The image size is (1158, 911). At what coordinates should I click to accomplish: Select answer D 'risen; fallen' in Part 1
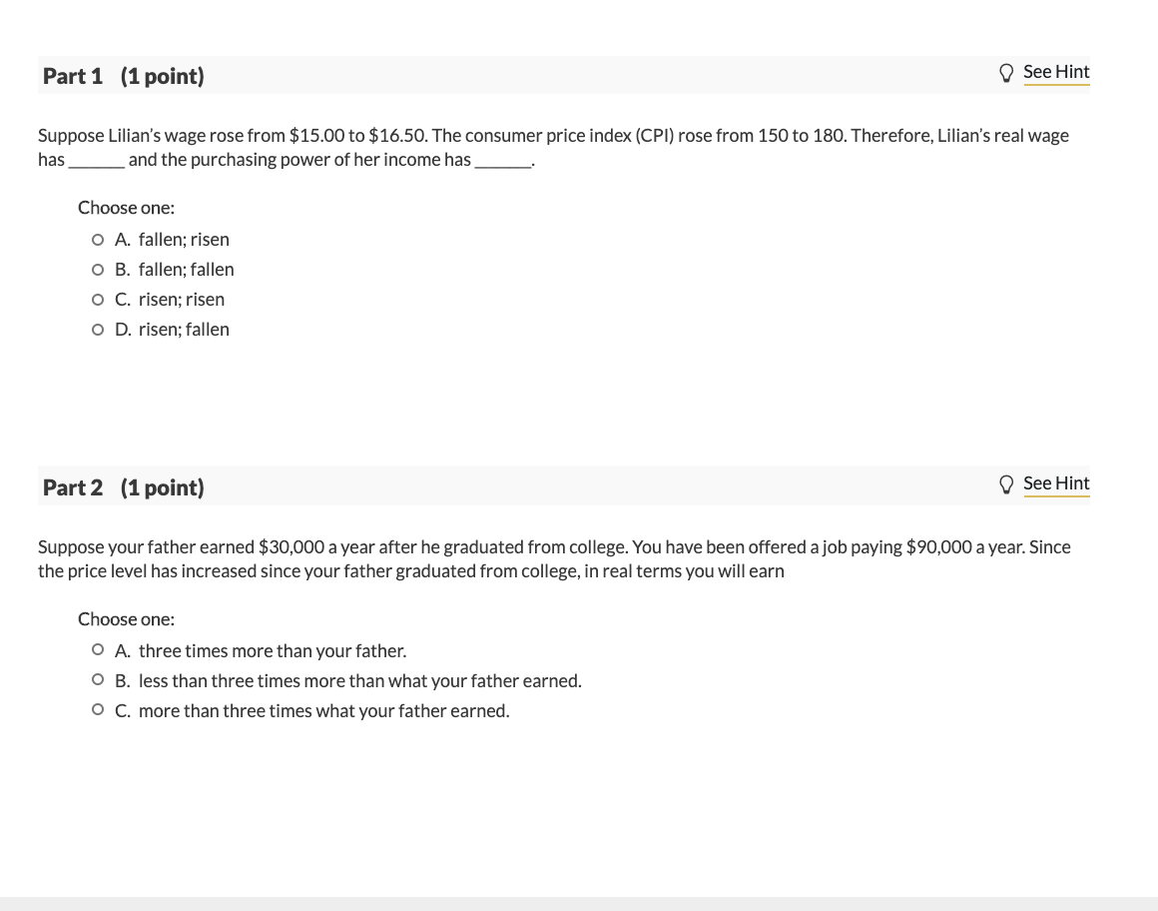point(97,329)
